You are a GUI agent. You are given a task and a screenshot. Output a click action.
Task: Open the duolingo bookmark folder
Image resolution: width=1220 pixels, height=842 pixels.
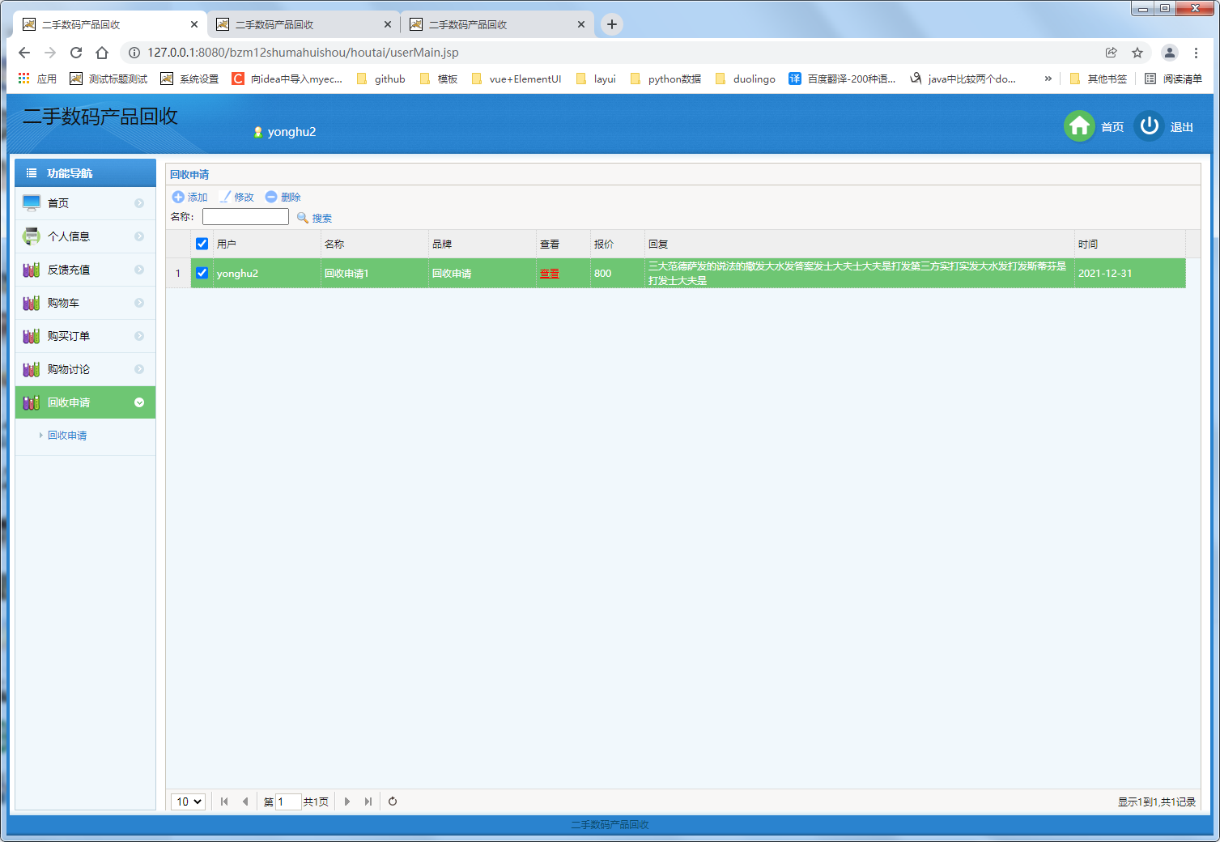click(745, 79)
